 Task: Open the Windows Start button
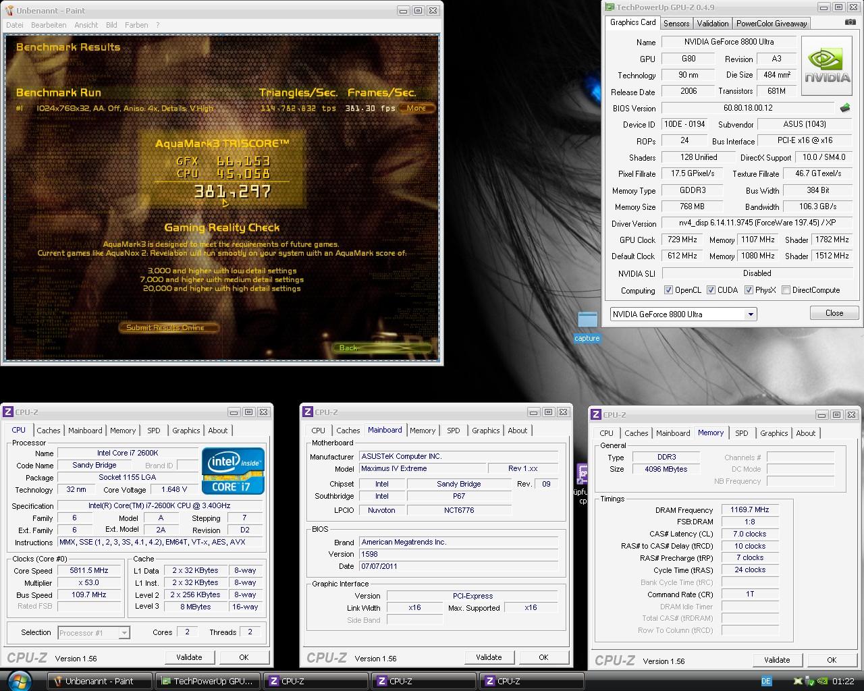[19, 681]
